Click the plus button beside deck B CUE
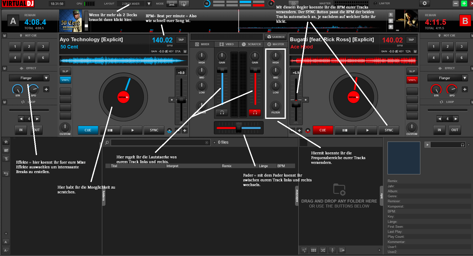Viewport: 473px width, 256px height. (x=299, y=130)
